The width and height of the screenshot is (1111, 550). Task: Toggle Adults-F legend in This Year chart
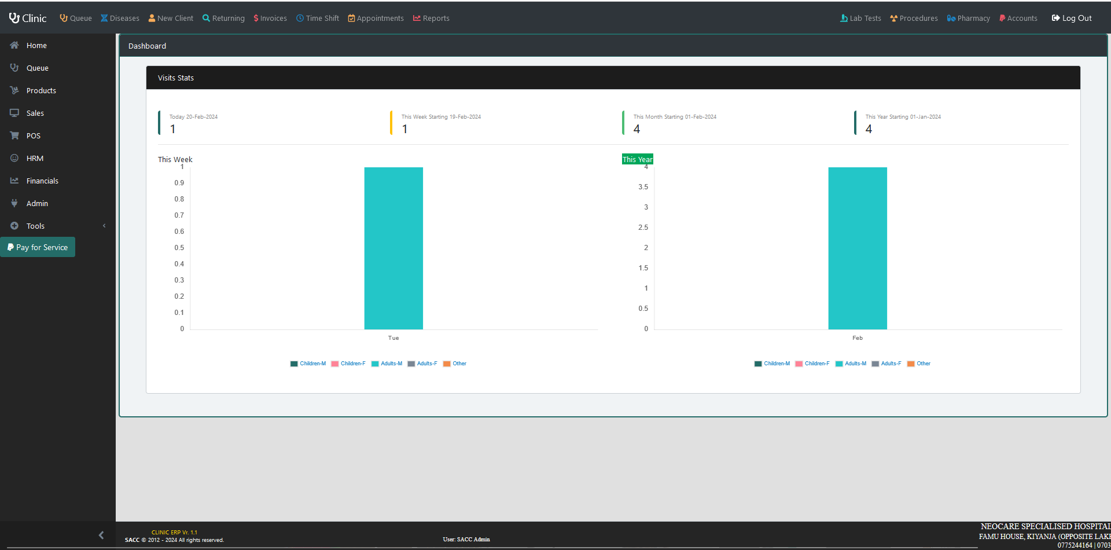point(886,364)
